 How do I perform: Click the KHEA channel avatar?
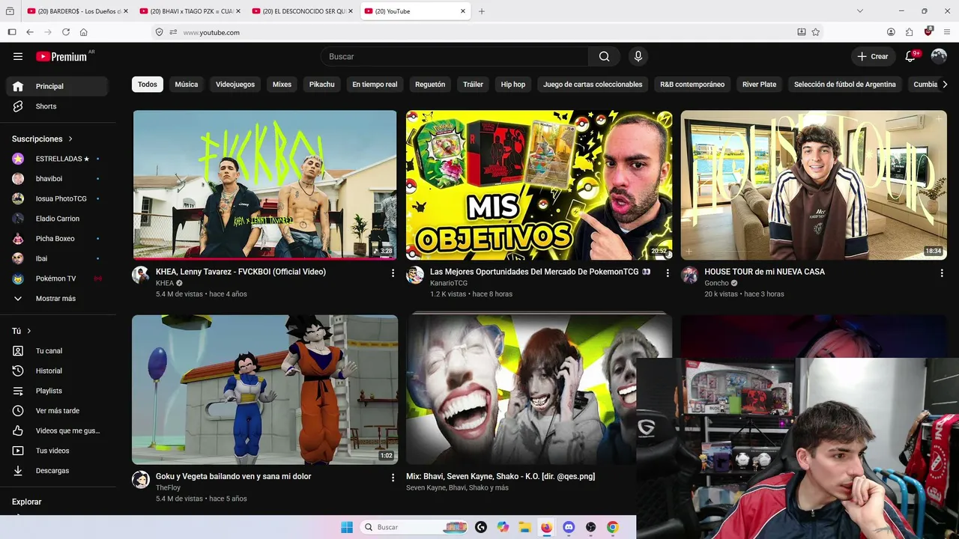click(x=141, y=275)
